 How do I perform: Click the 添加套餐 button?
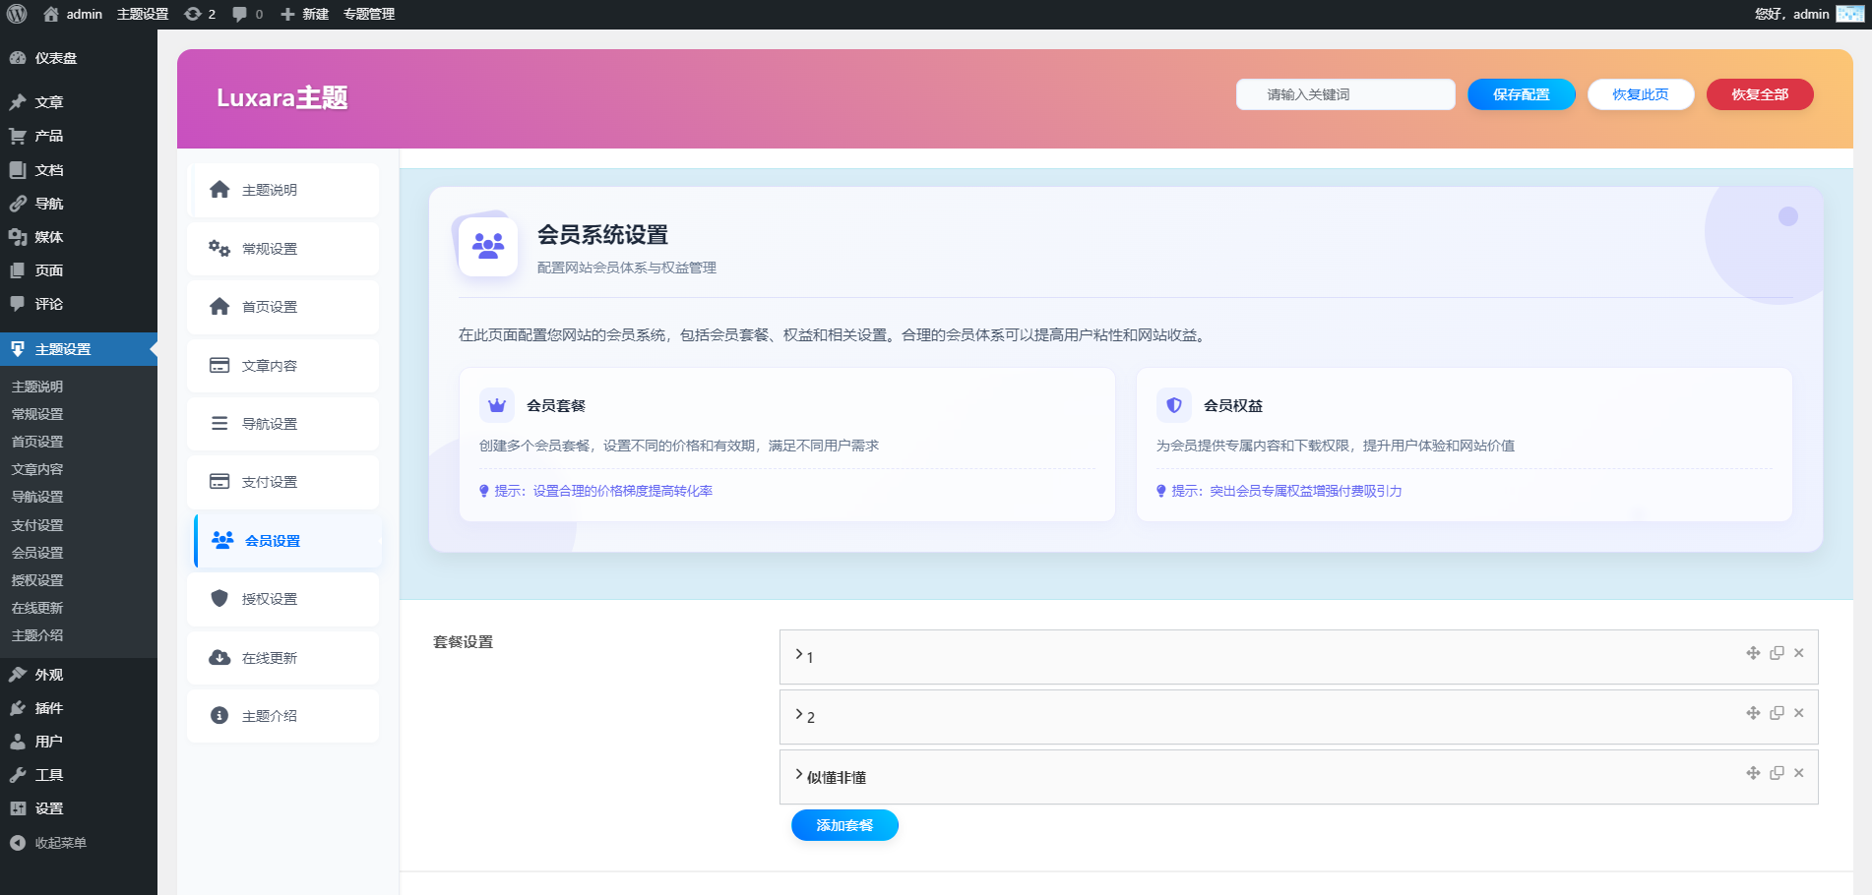pos(843,825)
